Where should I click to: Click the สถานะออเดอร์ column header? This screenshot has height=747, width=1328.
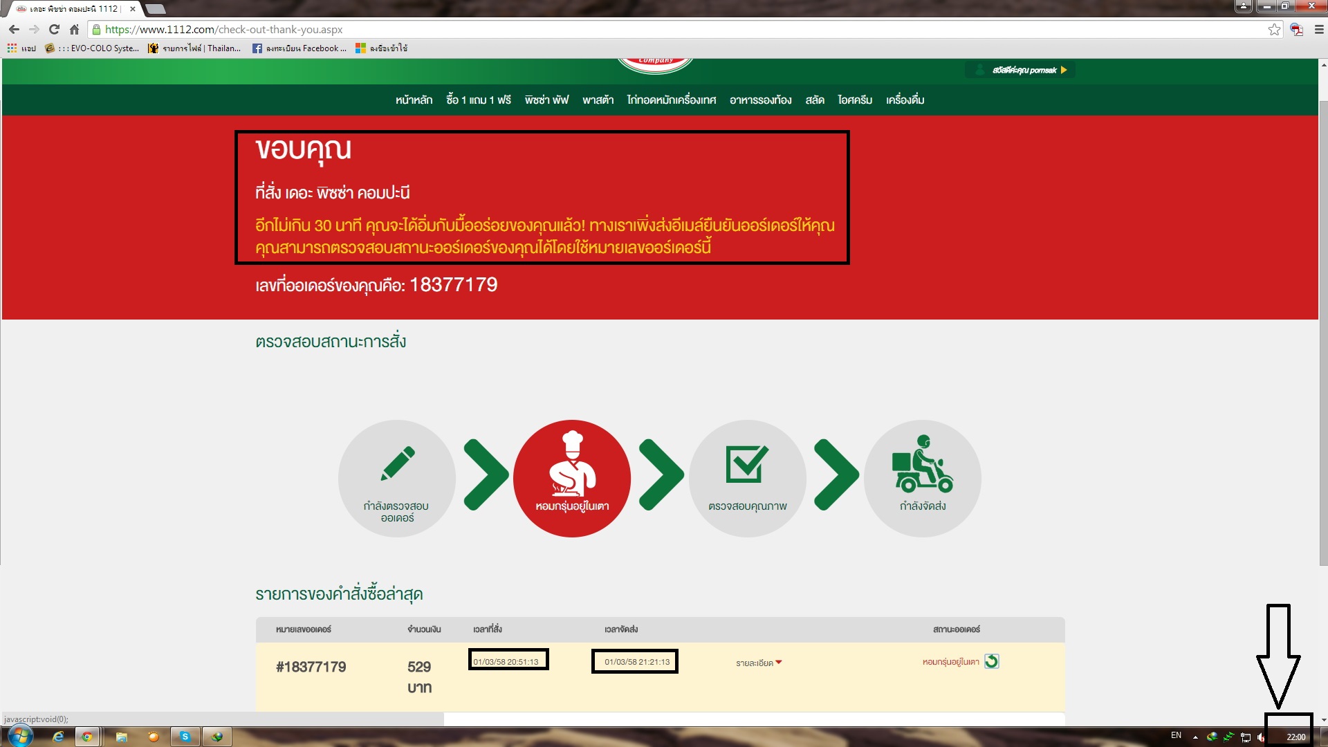click(956, 629)
